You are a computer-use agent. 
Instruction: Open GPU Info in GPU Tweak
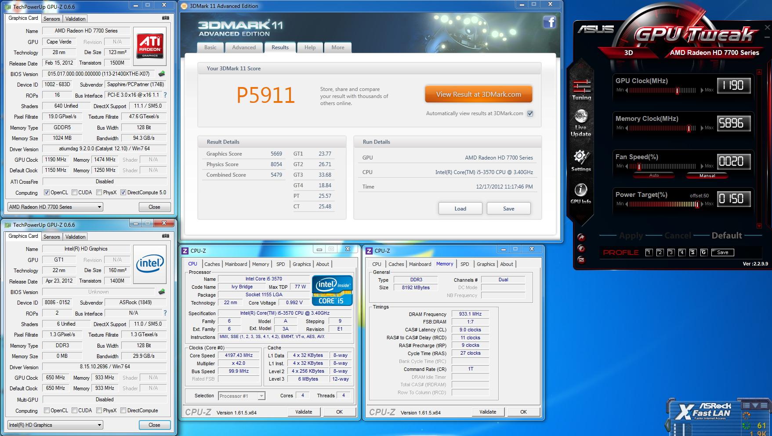[581, 193]
